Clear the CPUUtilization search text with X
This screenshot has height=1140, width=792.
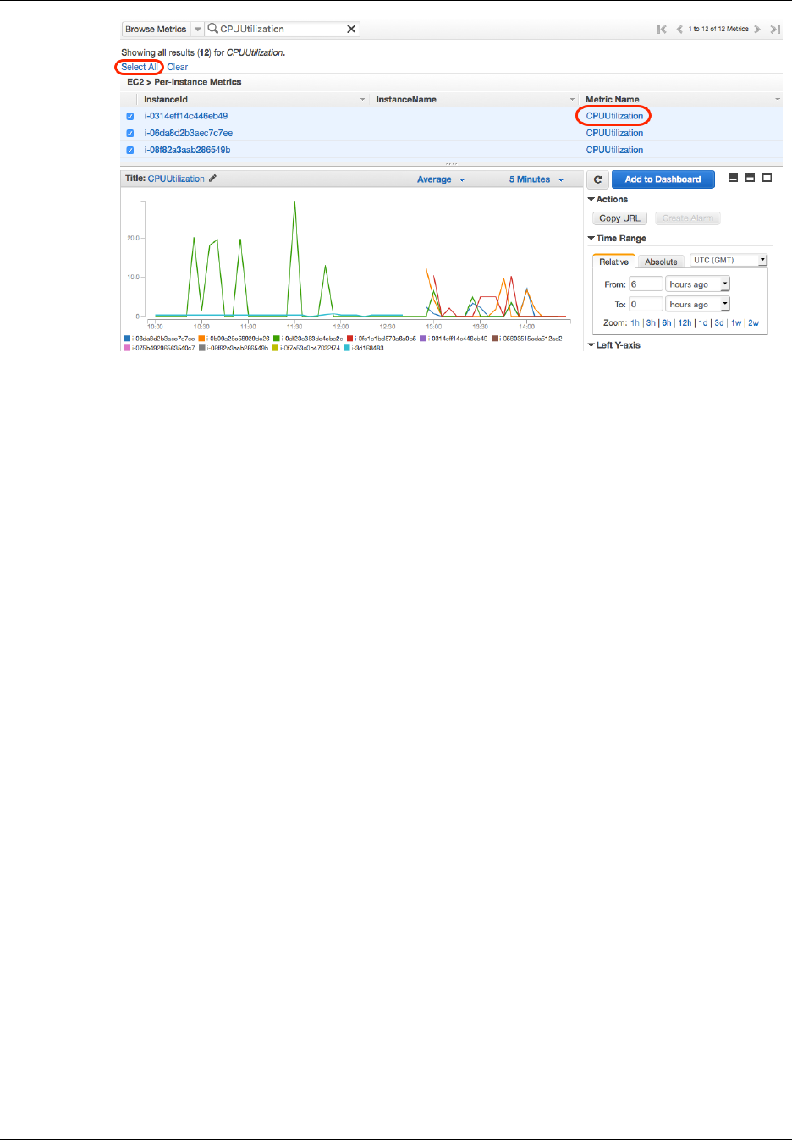[351, 29]
